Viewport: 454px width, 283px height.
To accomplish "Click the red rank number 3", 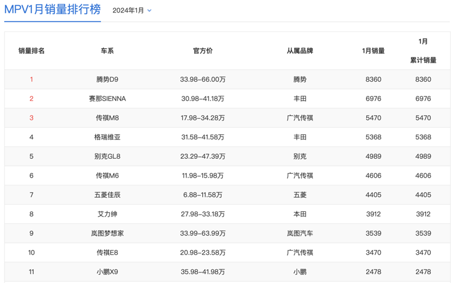I will [32, 118].
